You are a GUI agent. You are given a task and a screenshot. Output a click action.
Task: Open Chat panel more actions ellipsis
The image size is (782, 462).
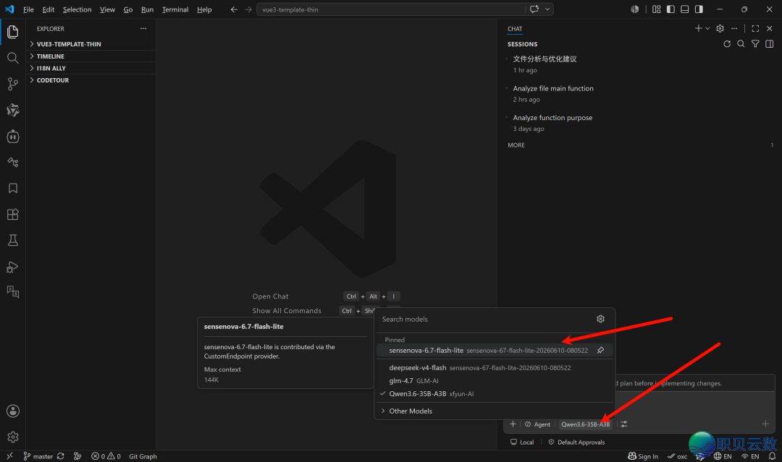[x=734, y=28]
